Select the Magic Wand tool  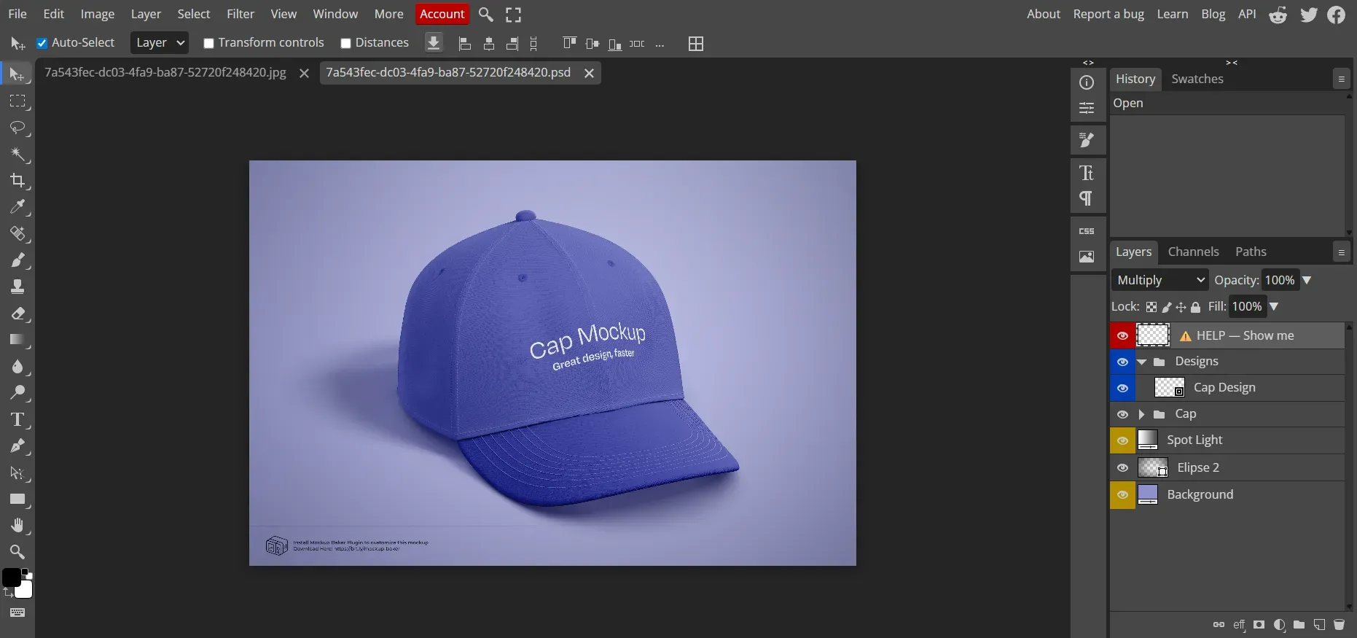coord(17,154)
